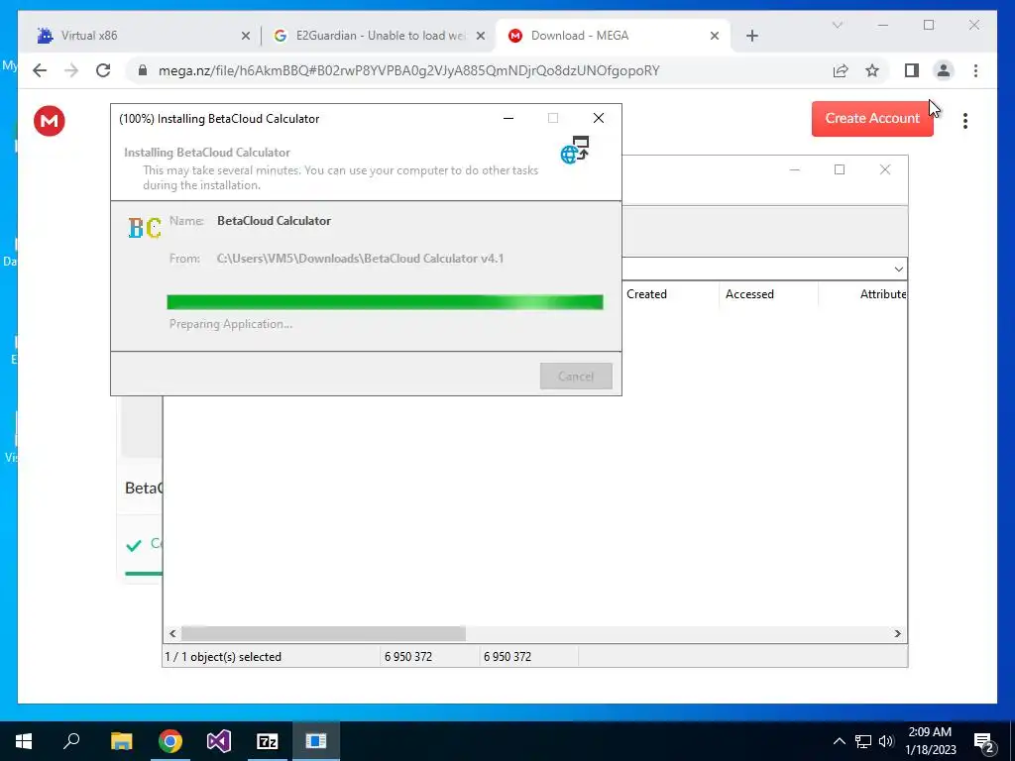Minimize the installer dialog window
The width and height of the screenshot is (1015, 761).
point(508,118)
